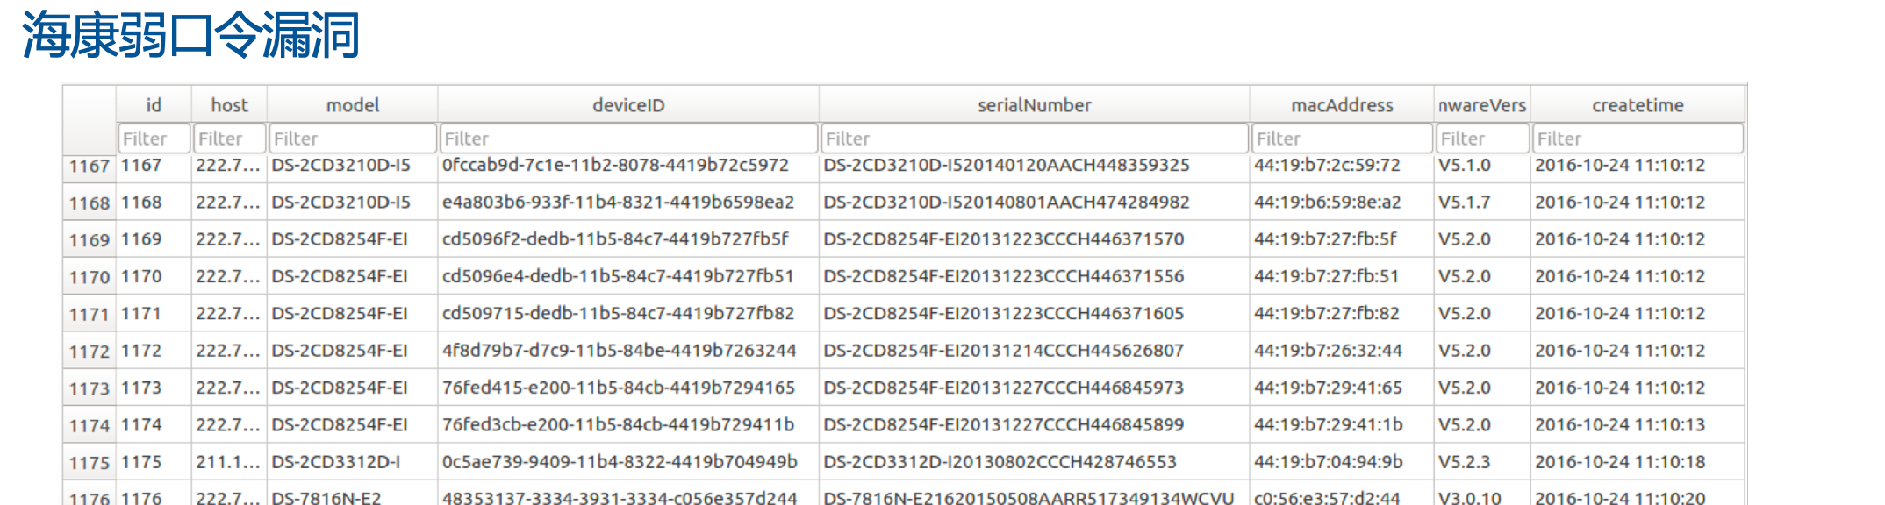1885x505 pixels.
Task: Select row header 1169
Action: (90, 239)
